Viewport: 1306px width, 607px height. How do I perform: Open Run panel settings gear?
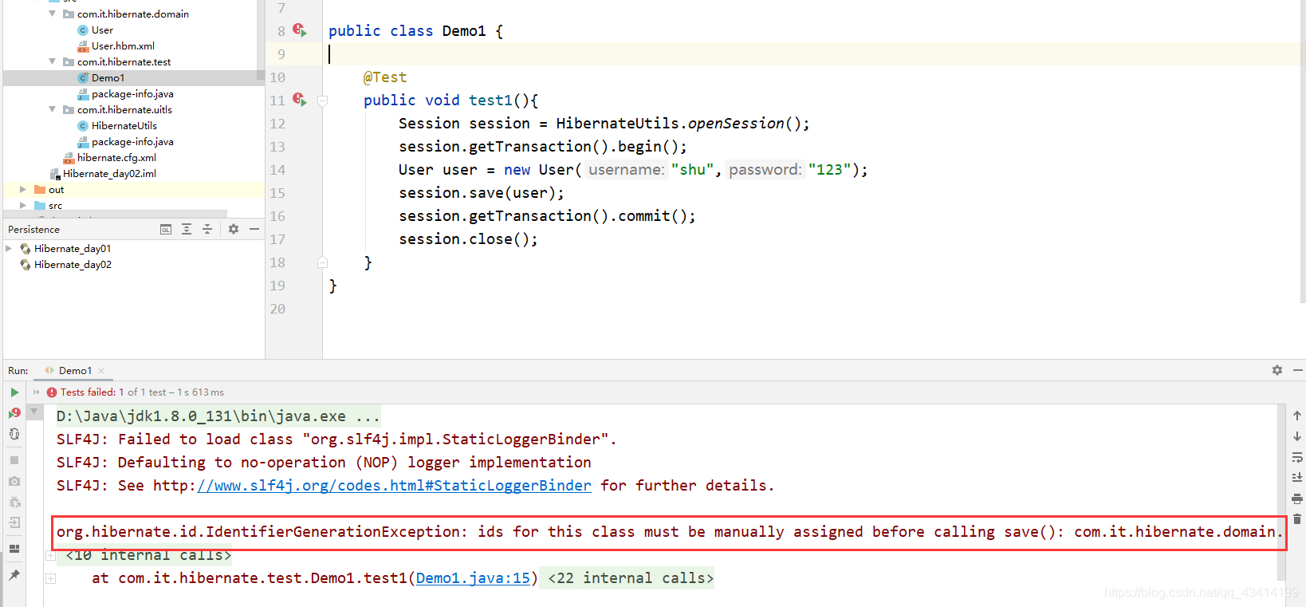coord(1277,370)
